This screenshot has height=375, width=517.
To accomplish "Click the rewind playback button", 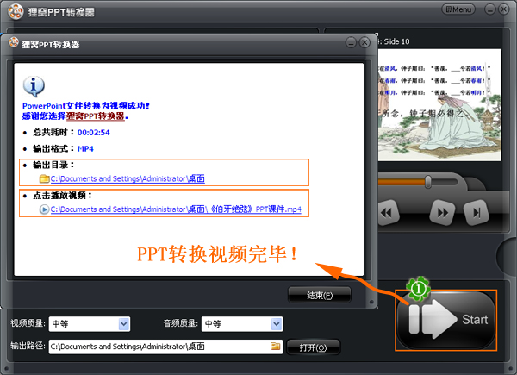I will (x=387, y=213).
